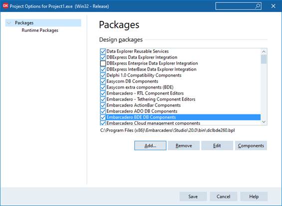The width and height of the screenshot is (282, 206).
Task: Open the Help button
Action: 254,197
